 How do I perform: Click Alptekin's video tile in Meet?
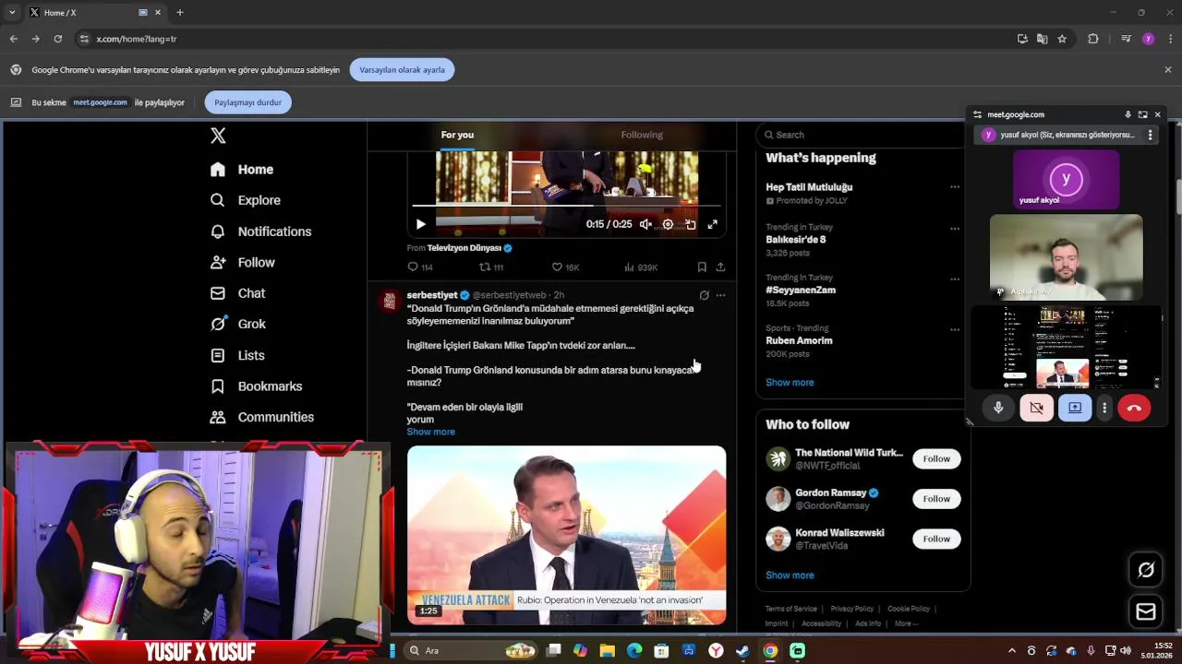coord(1066,257)
